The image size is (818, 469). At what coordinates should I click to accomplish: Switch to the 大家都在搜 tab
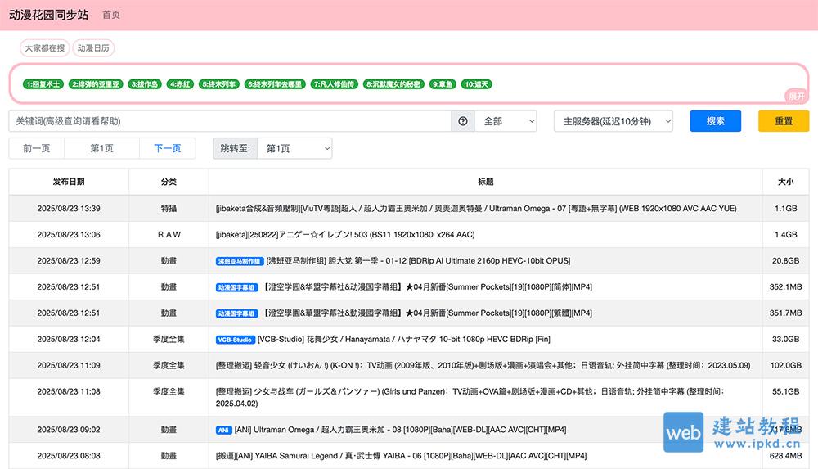[x=45, y=48]
